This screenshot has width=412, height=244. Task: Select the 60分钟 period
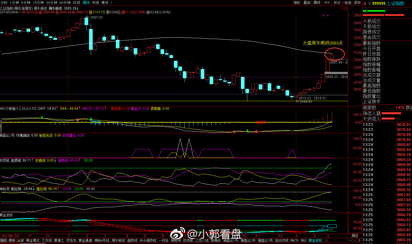[x=65, y=3]
